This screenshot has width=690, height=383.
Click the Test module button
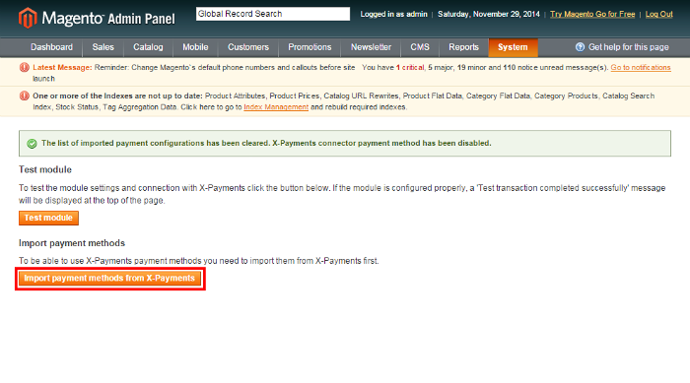(48, 218)
